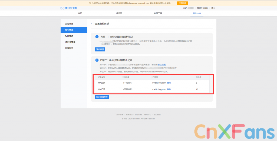
Task: Open the 首页 tab
Action: click(80, 13)
